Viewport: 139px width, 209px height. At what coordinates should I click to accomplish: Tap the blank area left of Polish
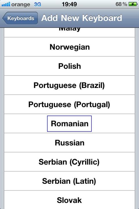point(31,66)
